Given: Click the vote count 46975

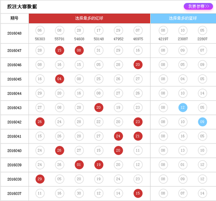Looking at the screenshot, I should [138, 39].
